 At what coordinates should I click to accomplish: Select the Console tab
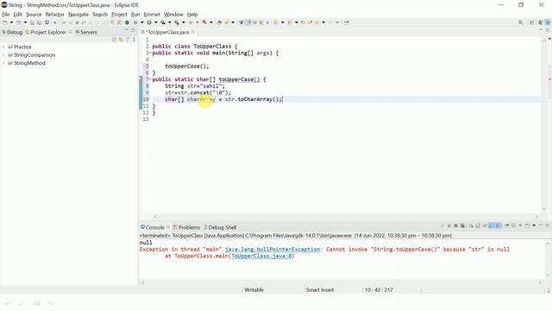[x=153, y=227]
